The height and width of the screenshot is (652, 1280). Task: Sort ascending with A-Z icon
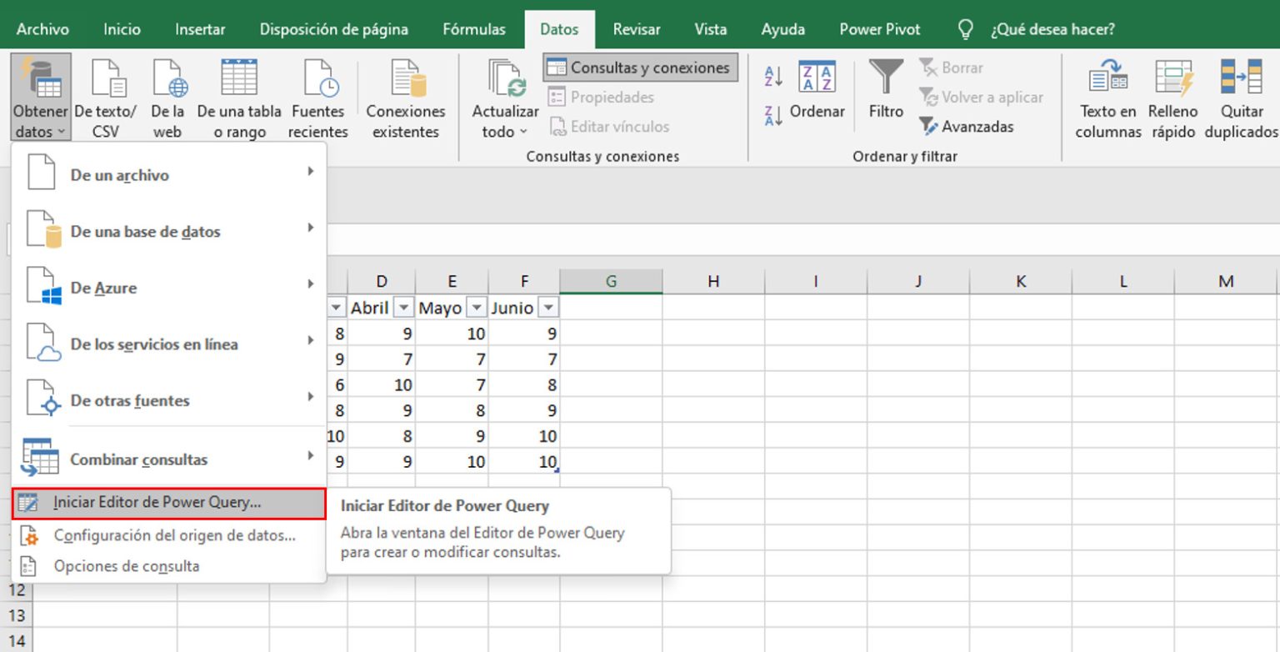pyautogui.click(x=772, y=75)
